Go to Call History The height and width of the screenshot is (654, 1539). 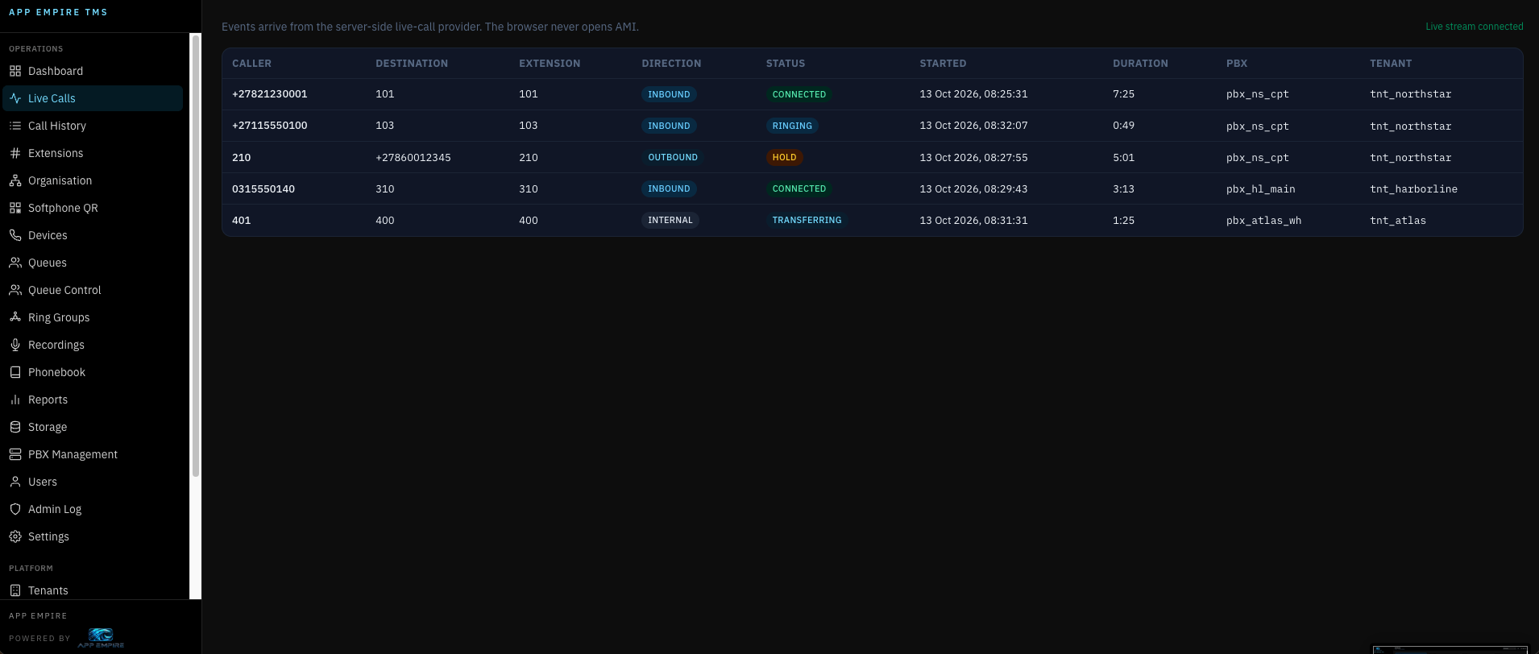93,126
